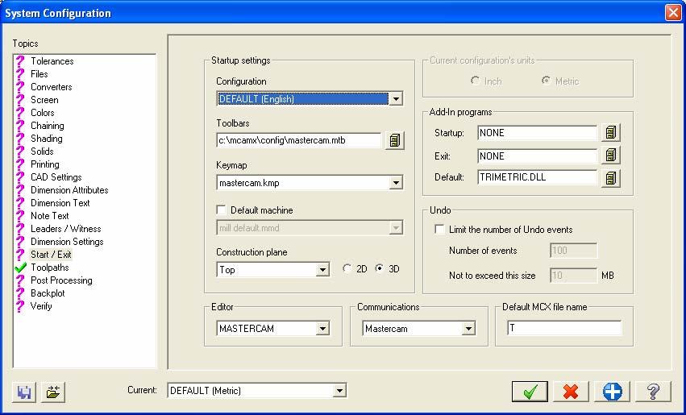The height and width of the screenshot is (415, 686).
Task: Click the Default MCX file name field
Action: click(x=564, y=328)
